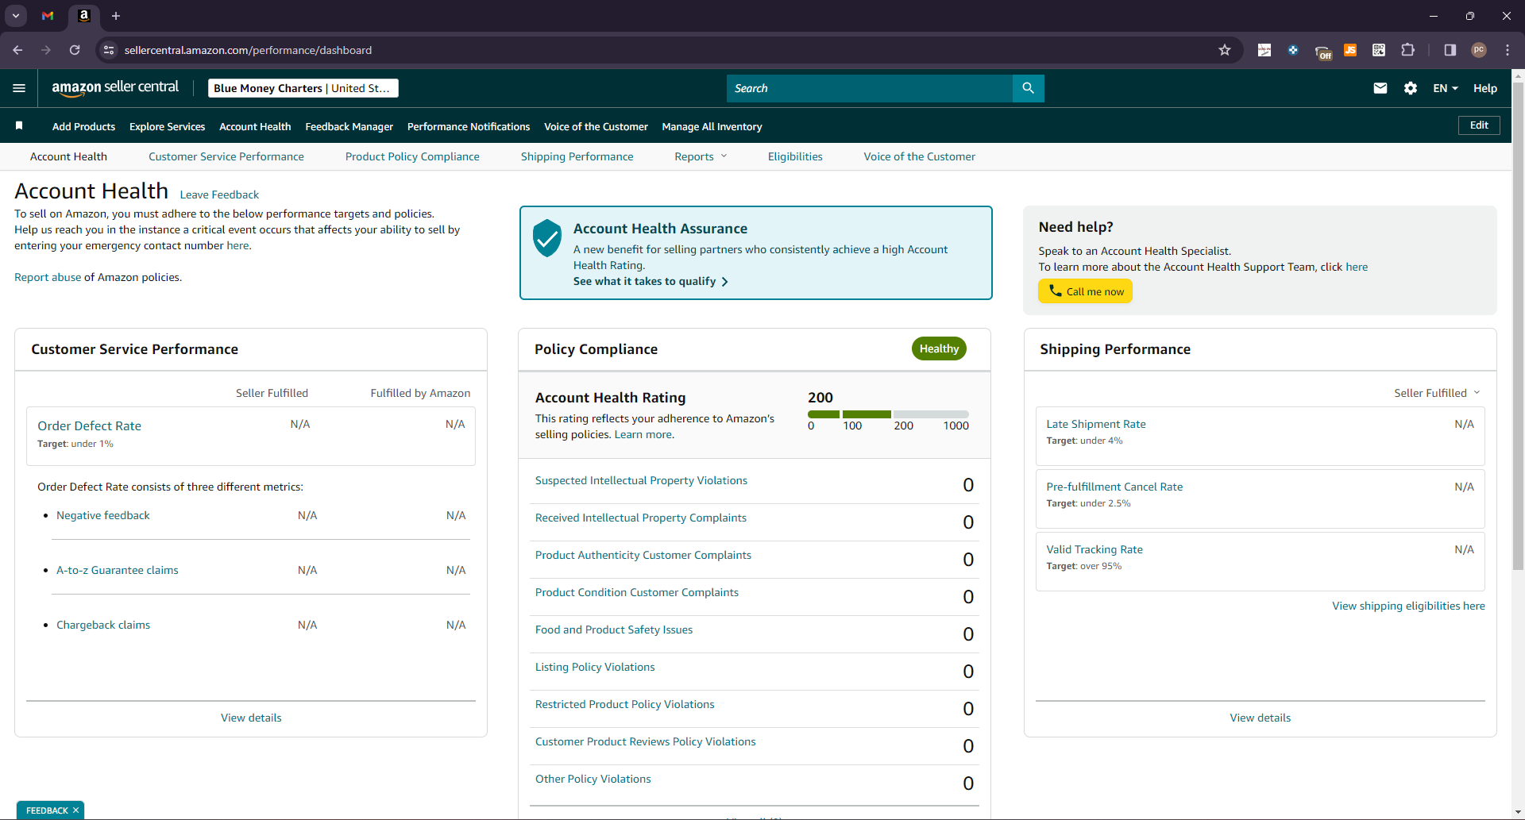Open Manage All Inventory menu item
This screenshot has width=1525, height=820.
point(712,126)
